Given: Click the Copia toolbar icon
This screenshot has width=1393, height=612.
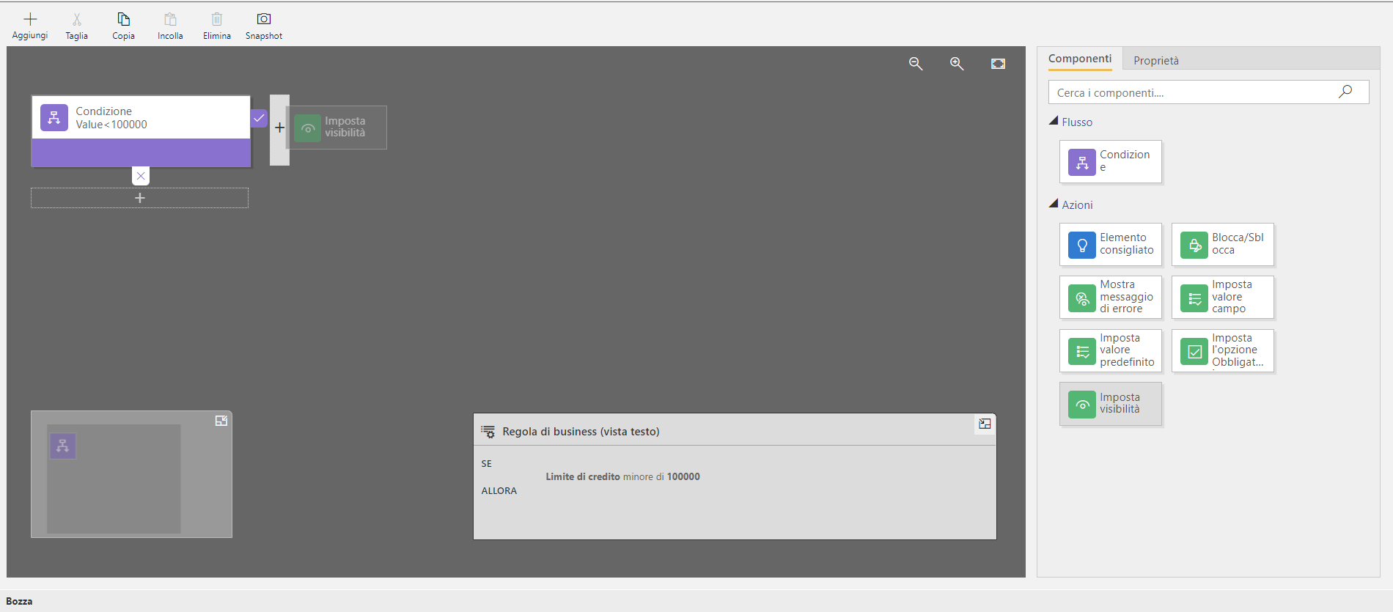Looking at the screenshot, I should click(124, 19).
